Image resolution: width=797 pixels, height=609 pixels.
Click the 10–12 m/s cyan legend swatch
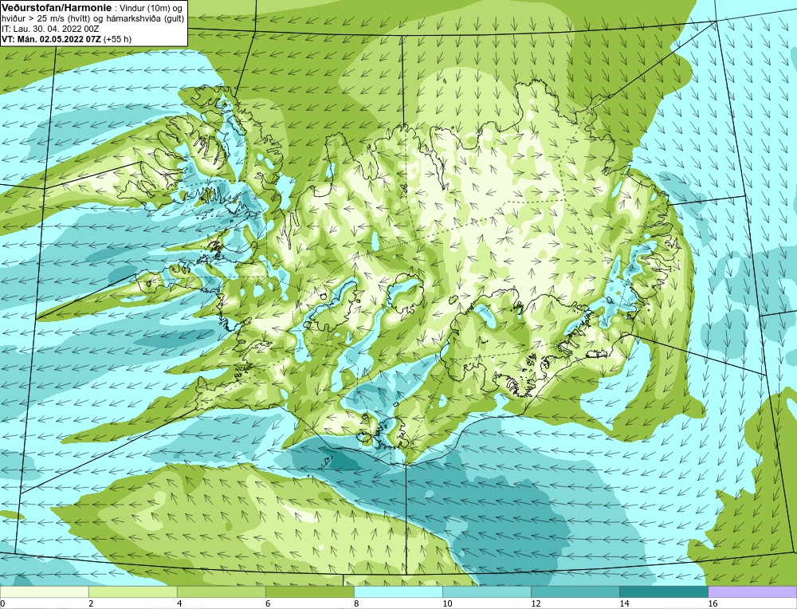(486, 591)
